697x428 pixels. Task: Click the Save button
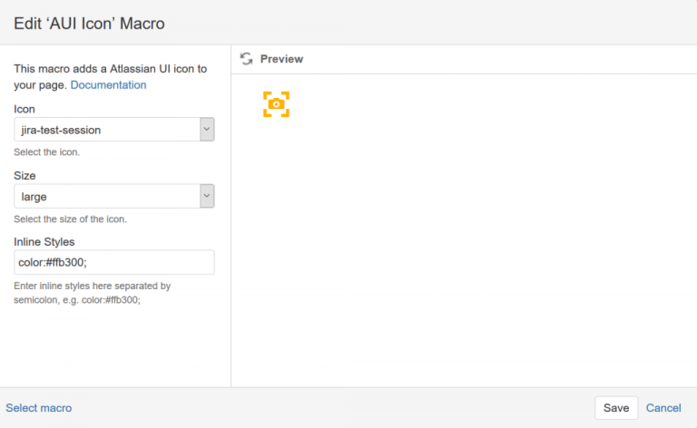click(616, 407)
